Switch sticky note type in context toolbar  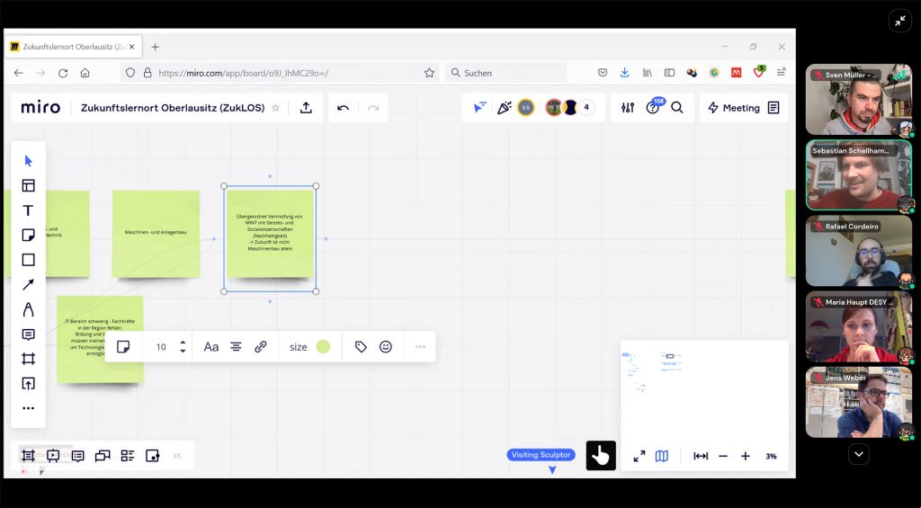(123, 346)
